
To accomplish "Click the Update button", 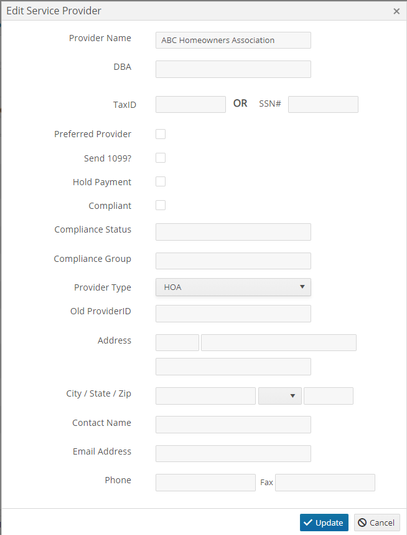I will [x=324, y=523].
